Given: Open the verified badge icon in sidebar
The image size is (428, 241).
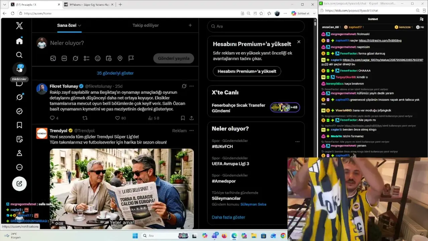Looking at the screenshot, I should click(x=19, y=111).
